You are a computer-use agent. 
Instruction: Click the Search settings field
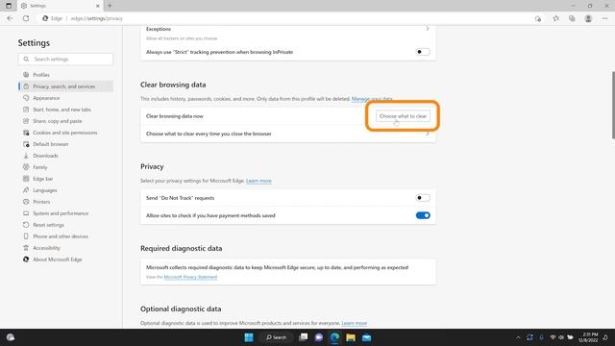point(65,59)
